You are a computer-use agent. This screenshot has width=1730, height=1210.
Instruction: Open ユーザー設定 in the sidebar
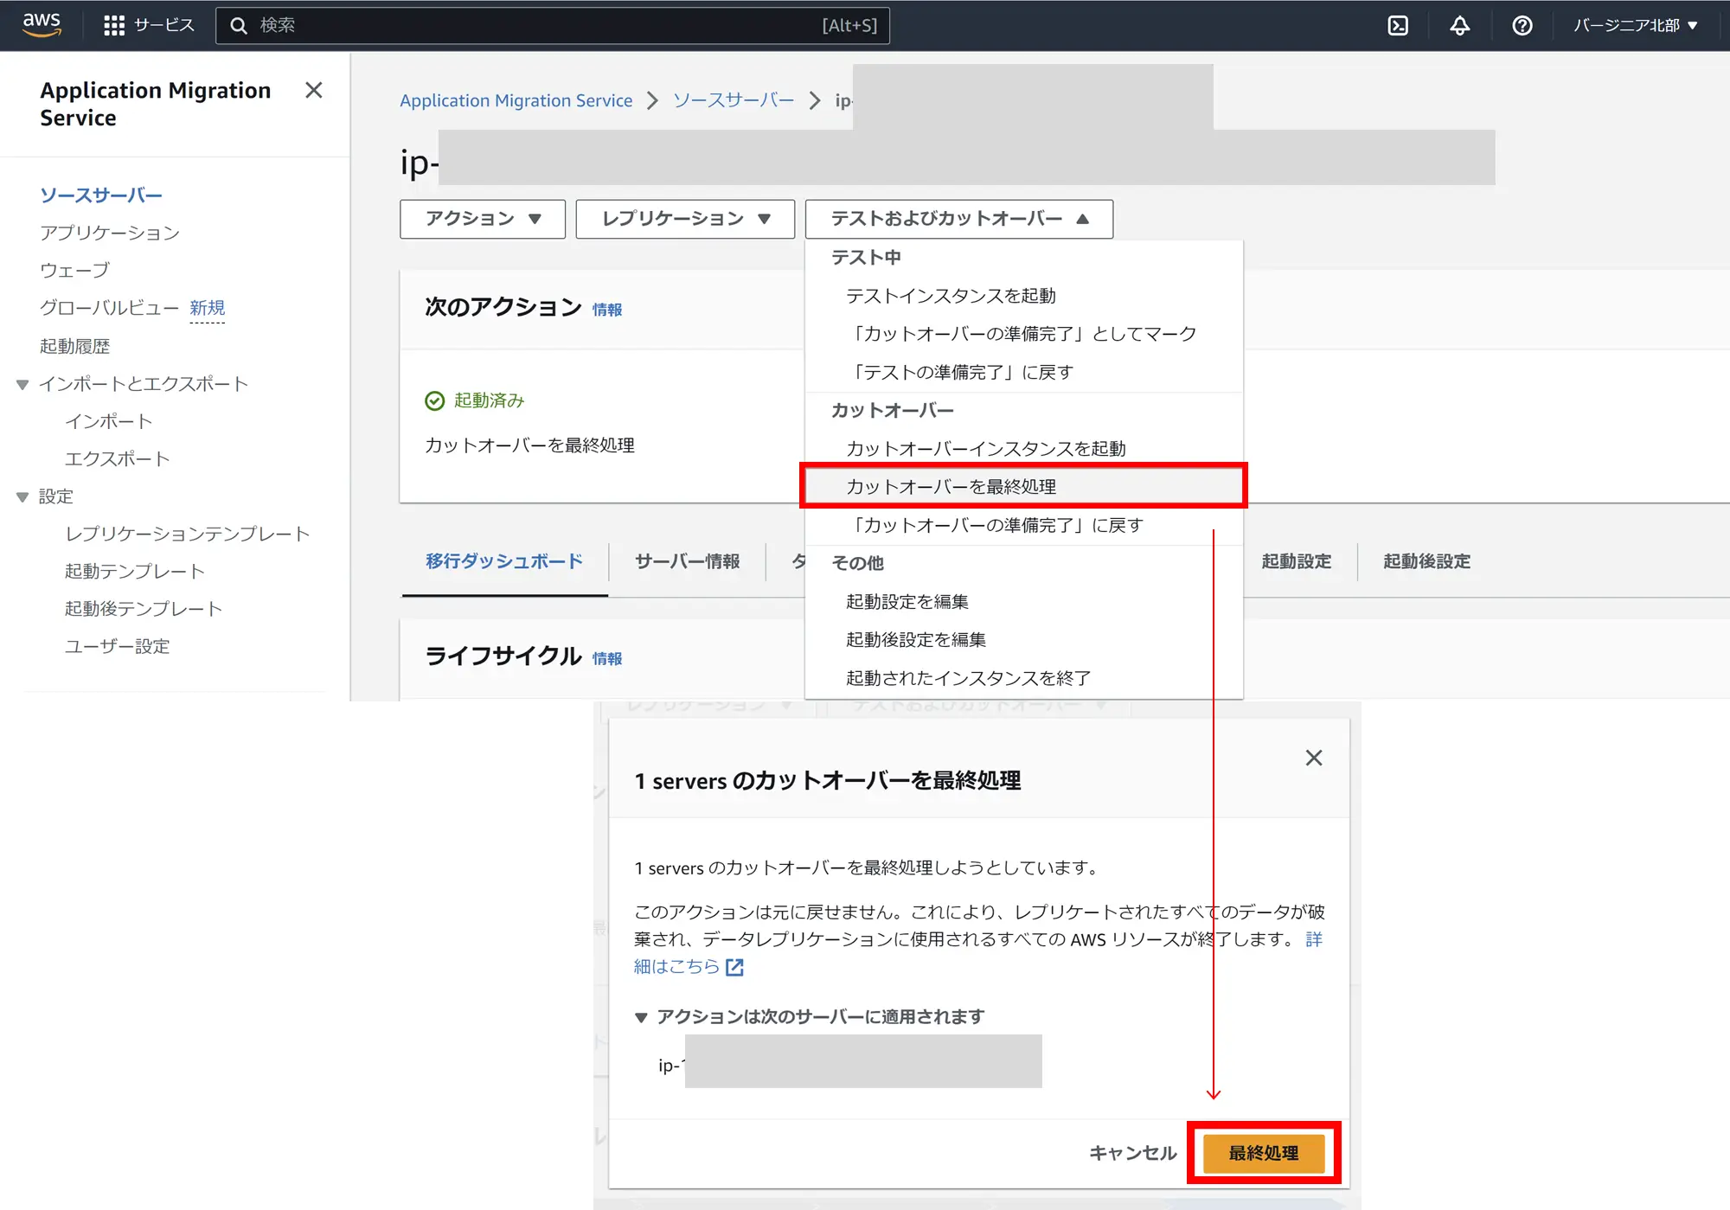(x=118, y=646)
